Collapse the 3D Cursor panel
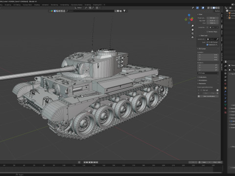The width and height of the screenshot is (235, 176). 202,49
